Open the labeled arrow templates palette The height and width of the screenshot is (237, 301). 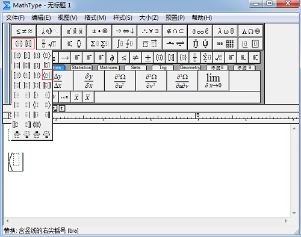tap(175, 44)
